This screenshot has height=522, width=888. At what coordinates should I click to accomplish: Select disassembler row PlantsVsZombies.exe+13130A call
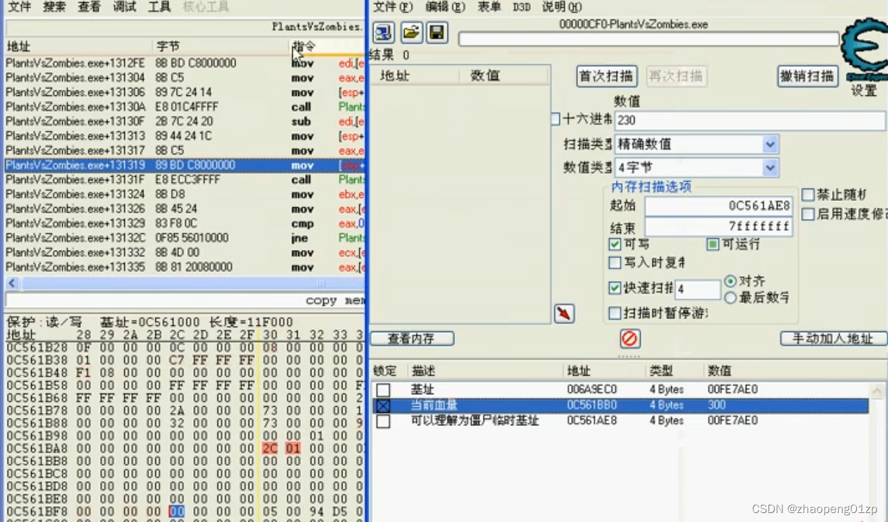[x=184, y=107]
